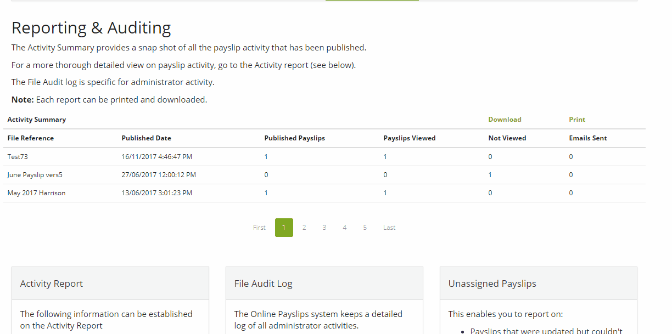672x334 pixels.
Task: Select page 3 of the Activity Summary
Action: pyautogui.click(x=324, y=227)
